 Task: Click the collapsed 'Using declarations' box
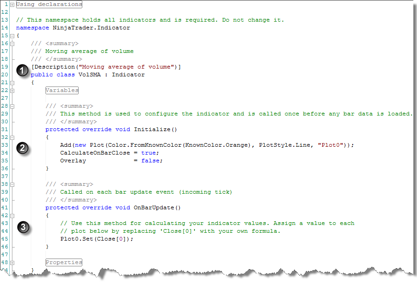(x=49, y=5)
